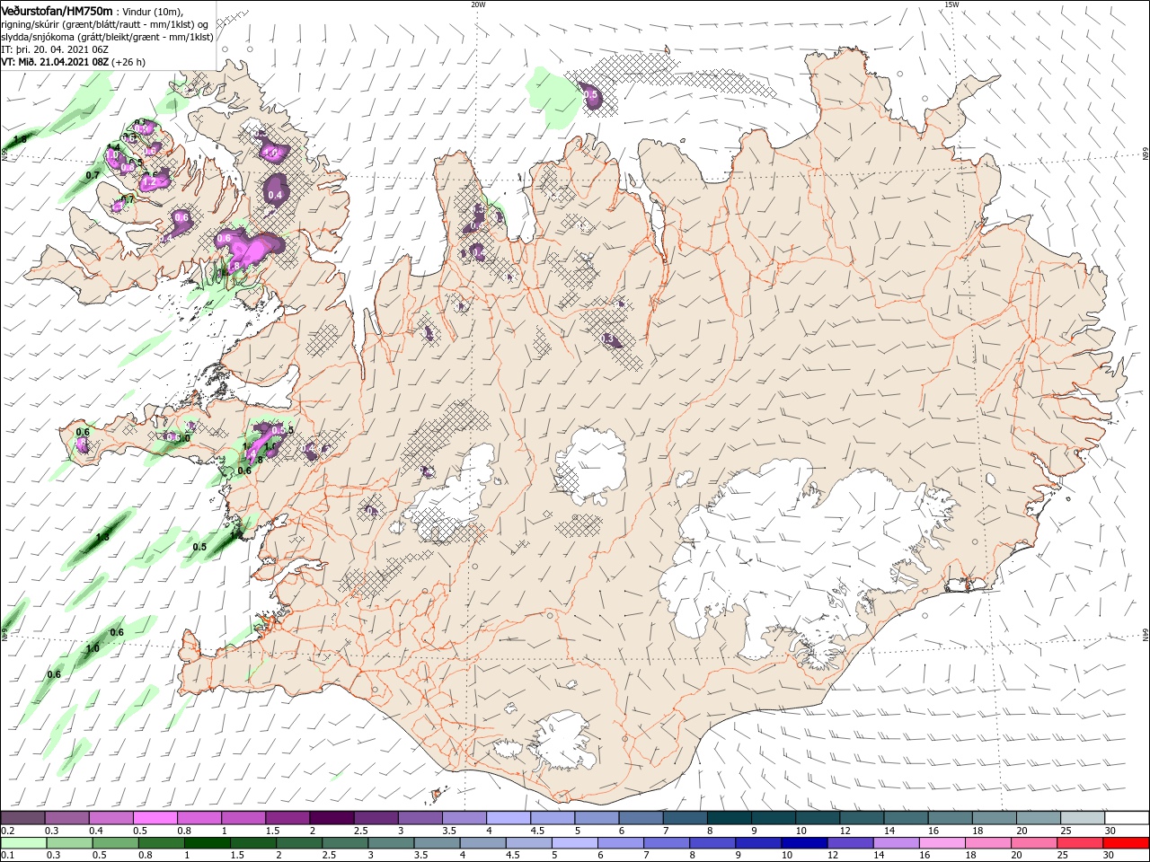
Task: Pick the white top-row swatch labeled 30
Action: pyautogui.click(x=1128, y=818)
